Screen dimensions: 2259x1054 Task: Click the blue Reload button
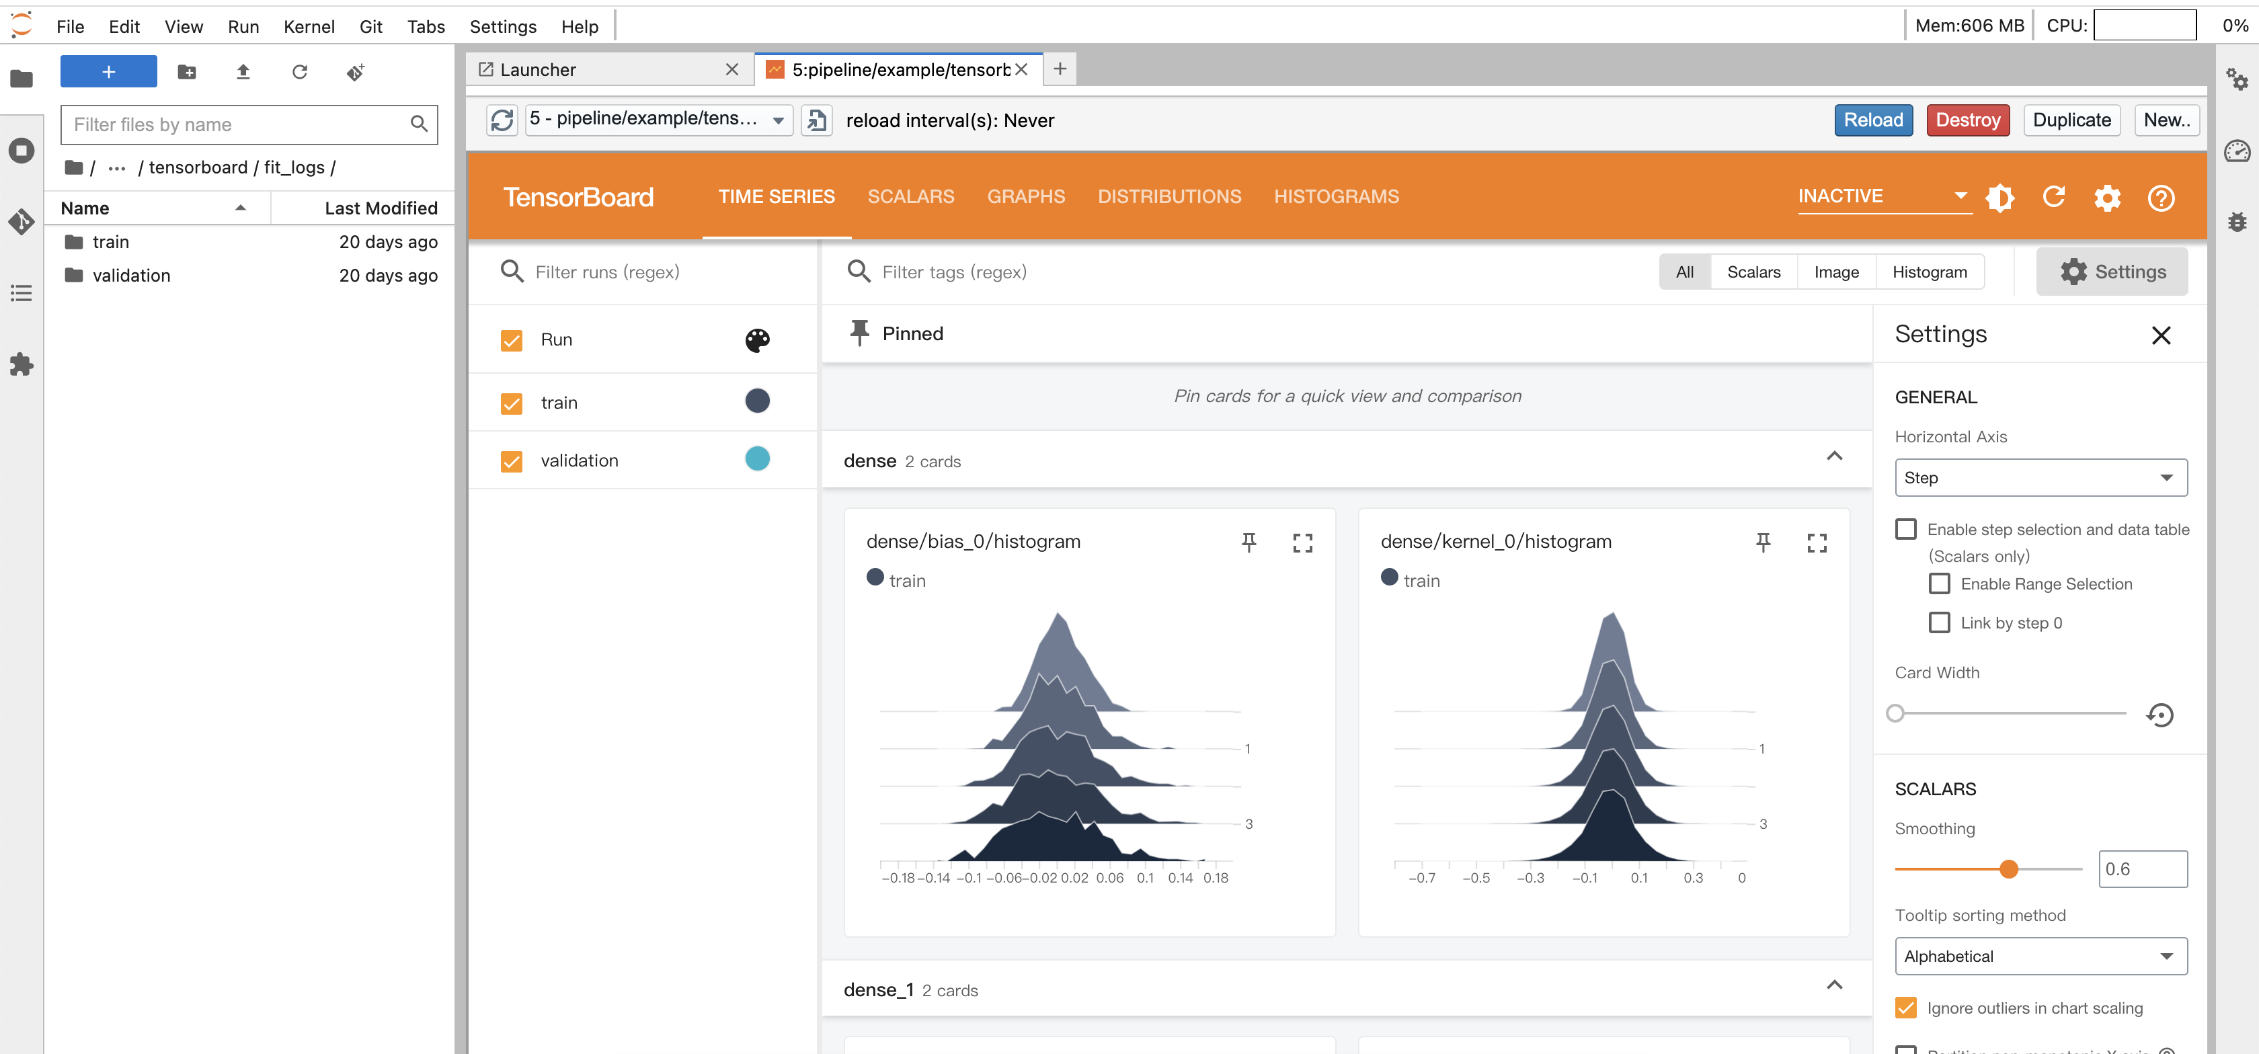[1873, 120]
